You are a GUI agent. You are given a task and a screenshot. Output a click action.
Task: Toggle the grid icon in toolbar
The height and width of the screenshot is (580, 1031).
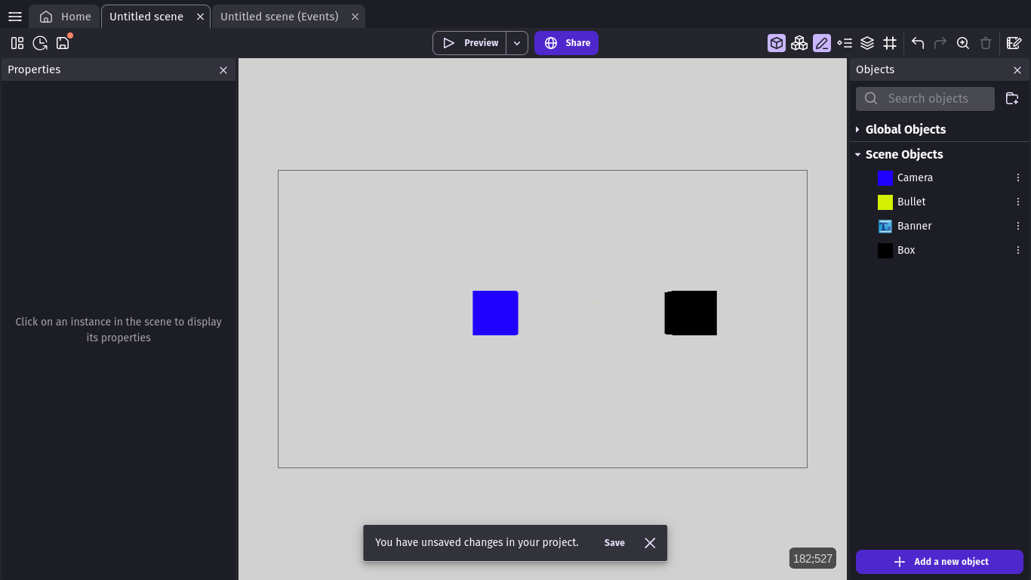click(890, 43)
